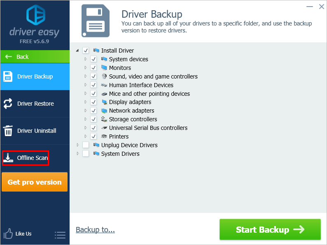
Task: Click the Driver Backup floppy disk sidebar icon
Action: (8, 76)
